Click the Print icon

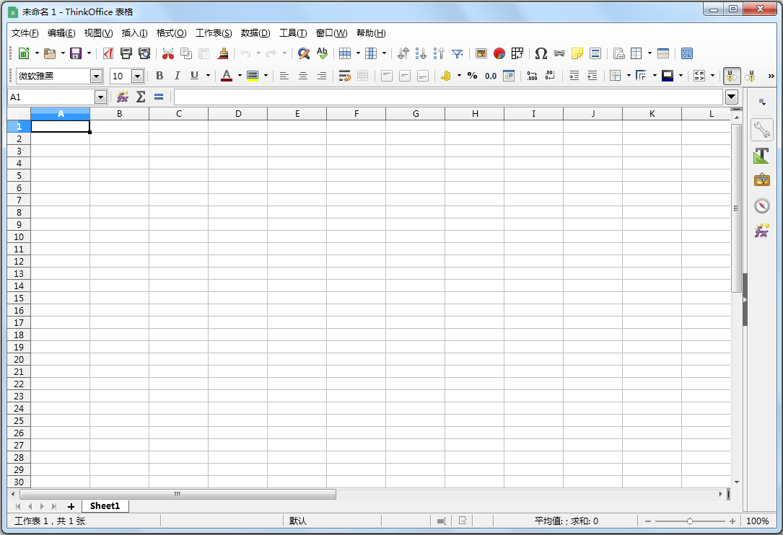(x=126, y=53)
